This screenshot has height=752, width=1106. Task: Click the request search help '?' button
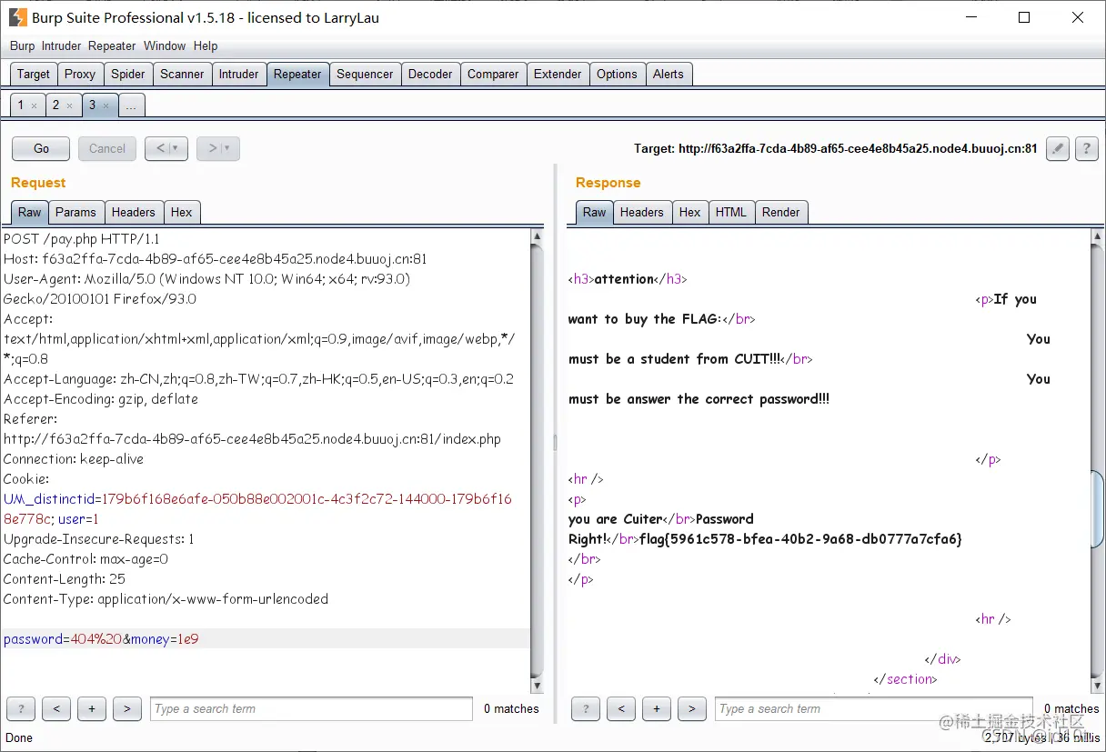[21, 708]
